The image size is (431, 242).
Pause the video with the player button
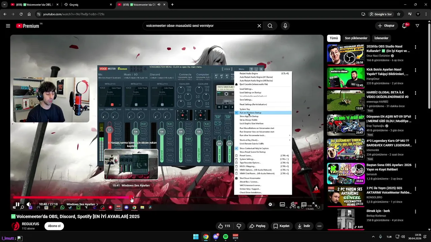click(x=18, y=204)
